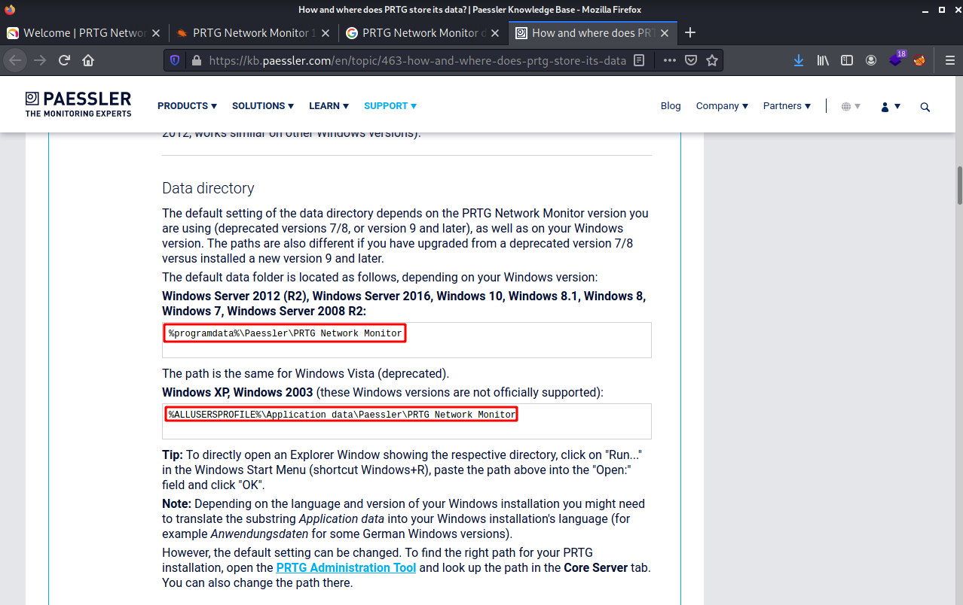Screen dimensions: 963x605
Task: Expand the SOLUTIONS menu
Action: tap(263, 106)
